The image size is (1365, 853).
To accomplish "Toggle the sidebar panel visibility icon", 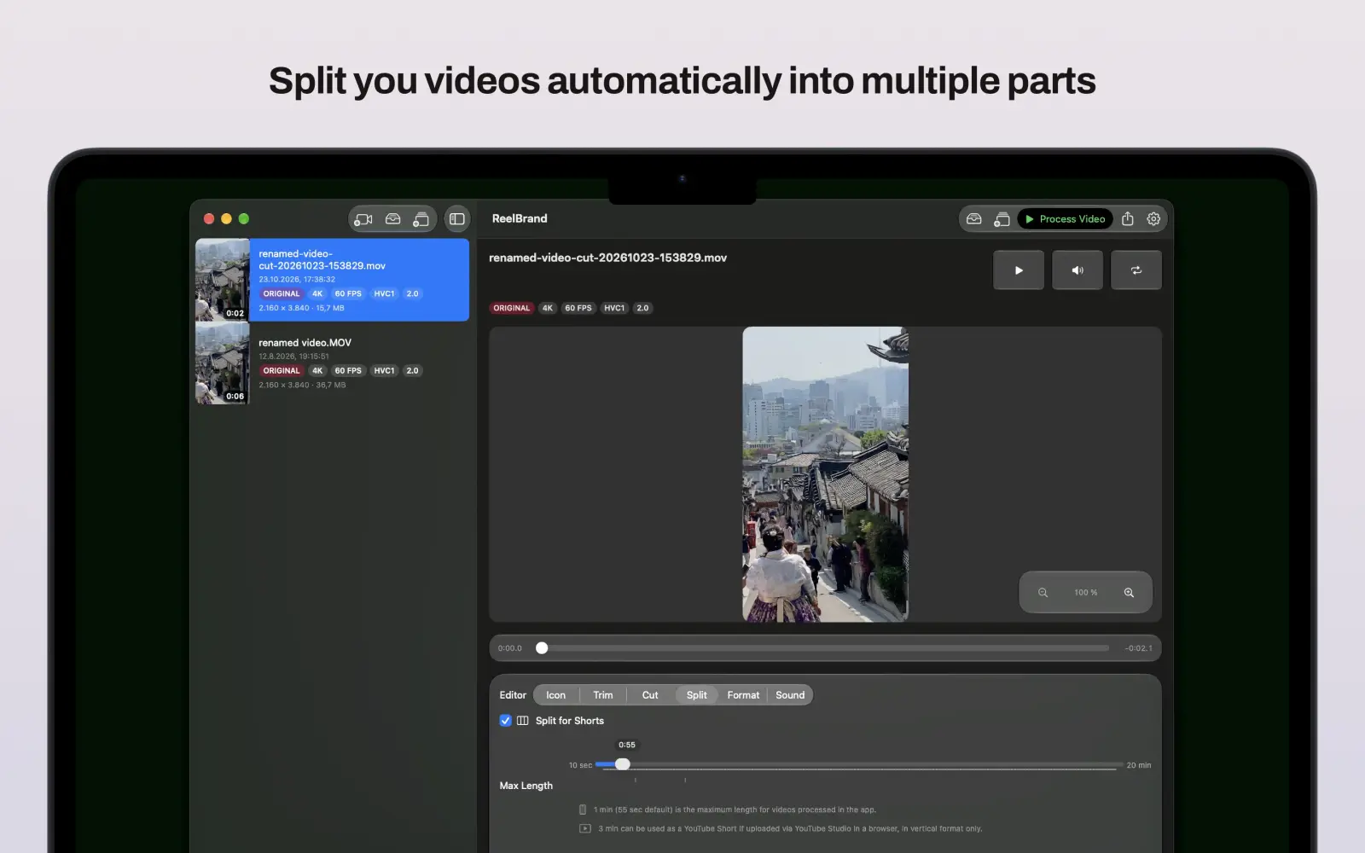I will (x=457, y=219).
